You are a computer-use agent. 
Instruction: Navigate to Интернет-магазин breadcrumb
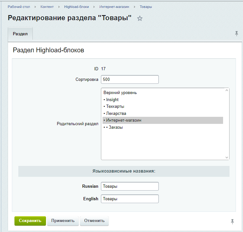coord(114,7)
